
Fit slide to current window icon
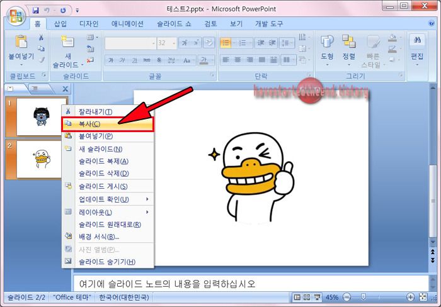point(423,297)
